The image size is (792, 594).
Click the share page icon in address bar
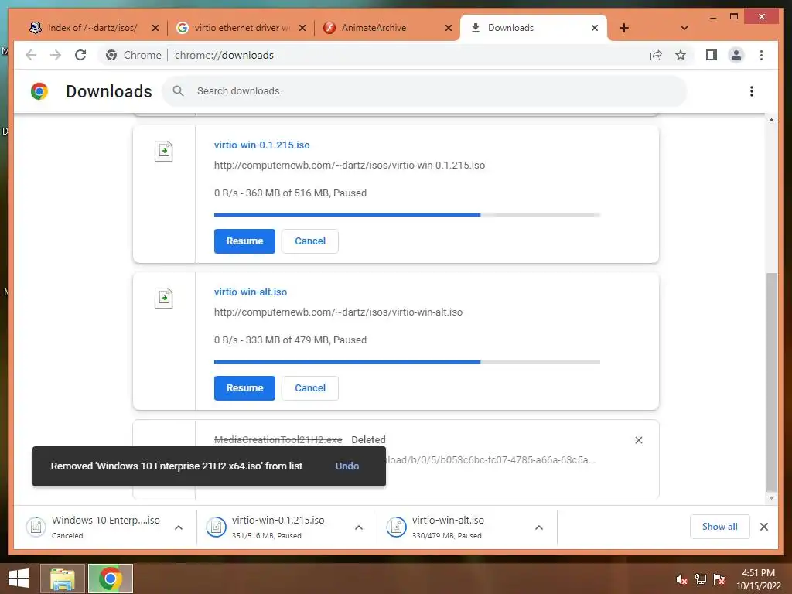[656, 55]
